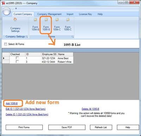Click Delete ID 1 Anne Best form link
Viewport: 141px width, 136px height.
[27, 114]
